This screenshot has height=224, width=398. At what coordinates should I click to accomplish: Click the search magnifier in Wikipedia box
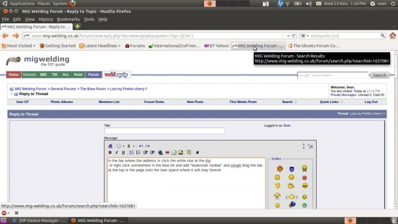click(383, 36)
